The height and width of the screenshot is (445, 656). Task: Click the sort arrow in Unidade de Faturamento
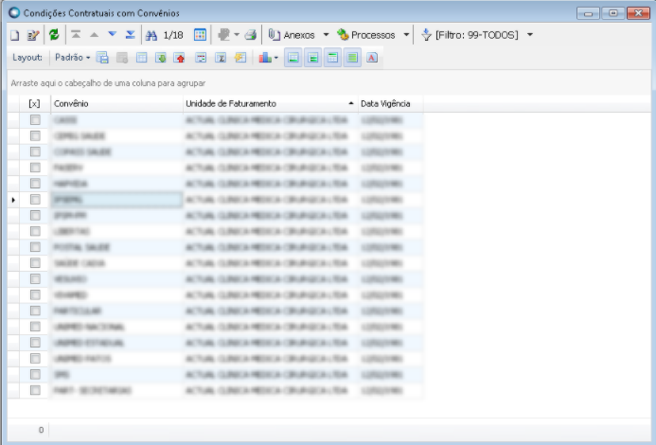click(x=351, y=103)
